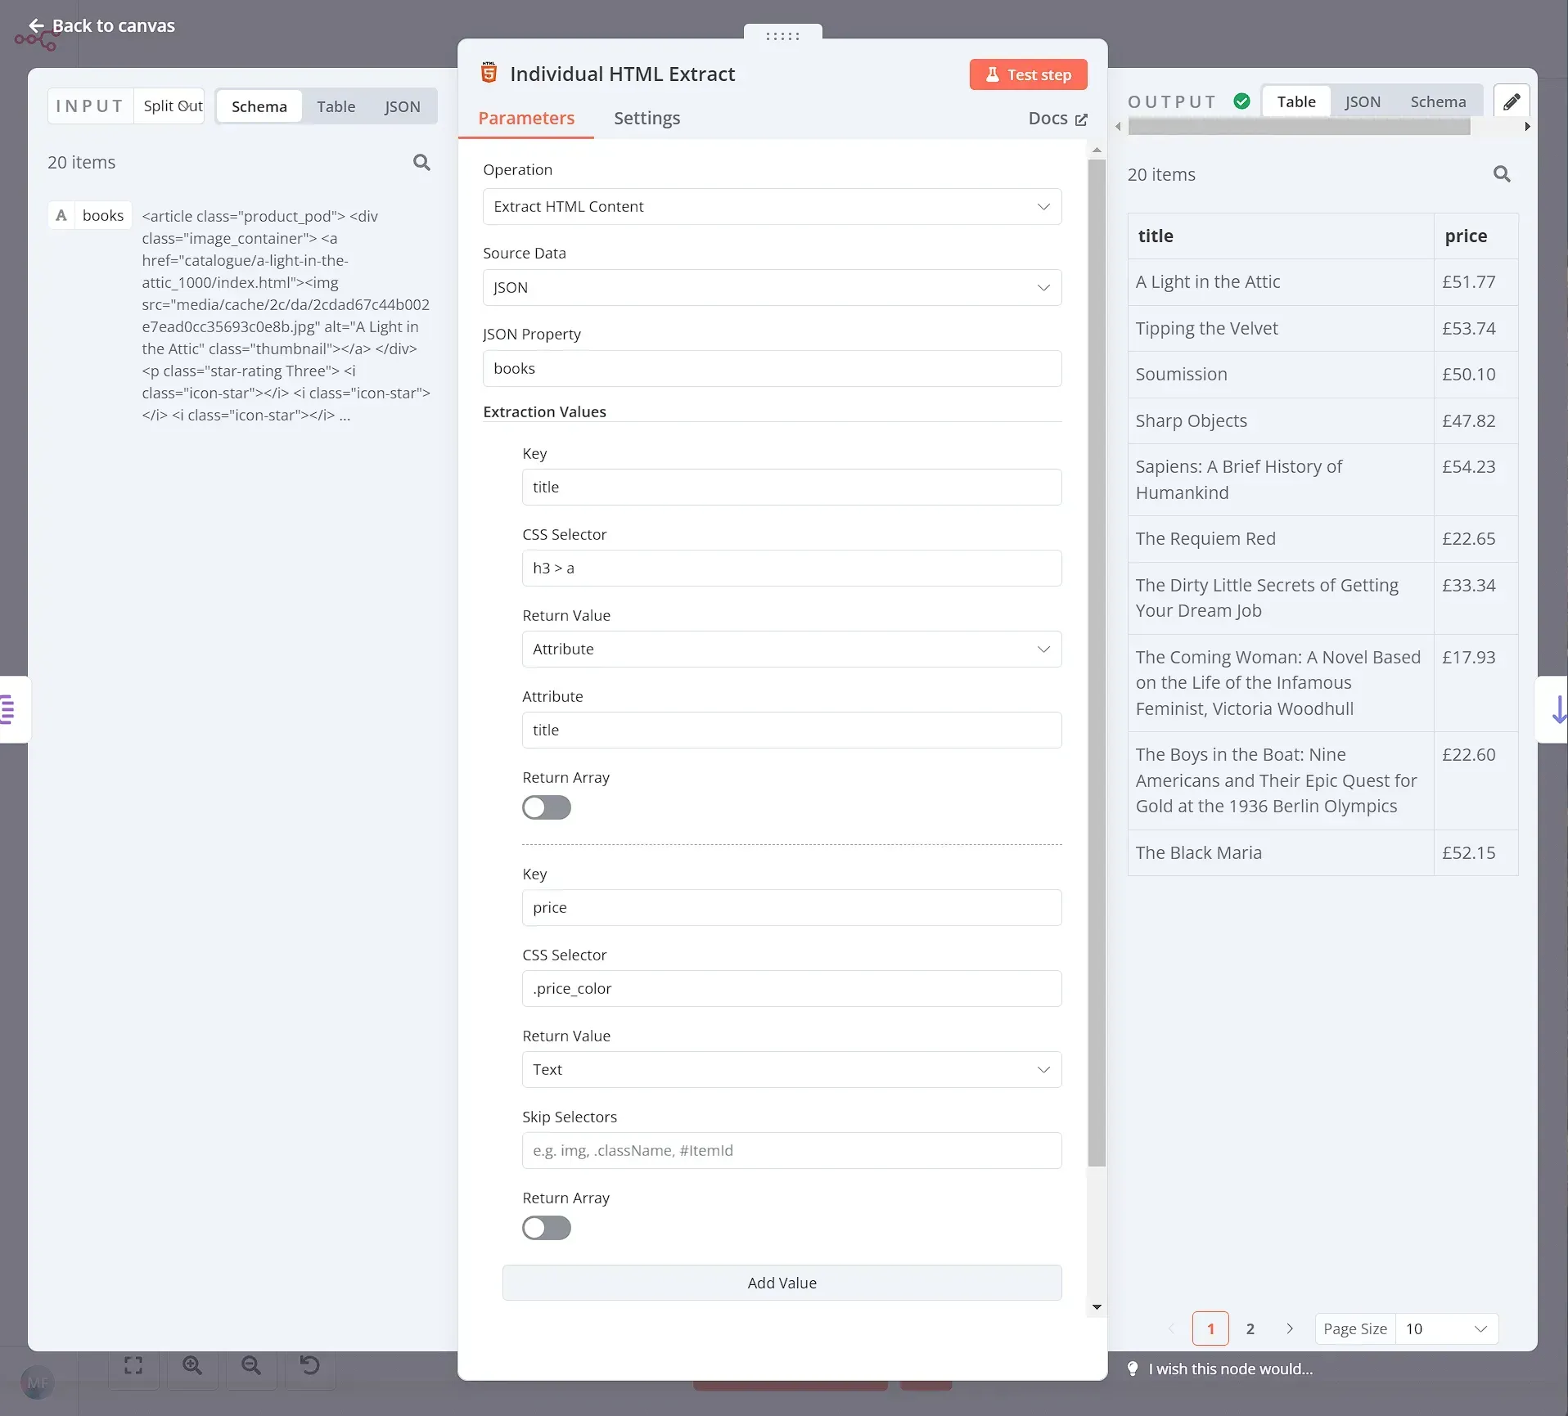Click JSON Property field books
Screen dimensions: 1568x1416
[772, 369]
